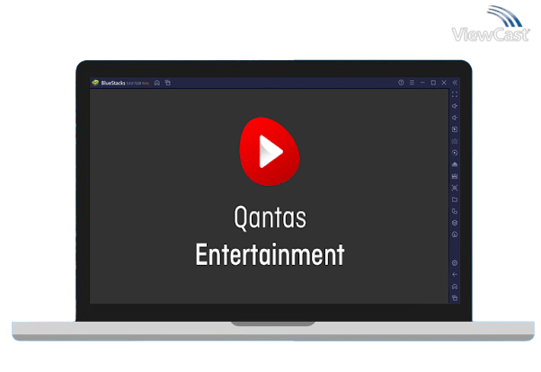Click the BlueStacks logo in the title bar

pyautogui.click(x=95, y=83)
